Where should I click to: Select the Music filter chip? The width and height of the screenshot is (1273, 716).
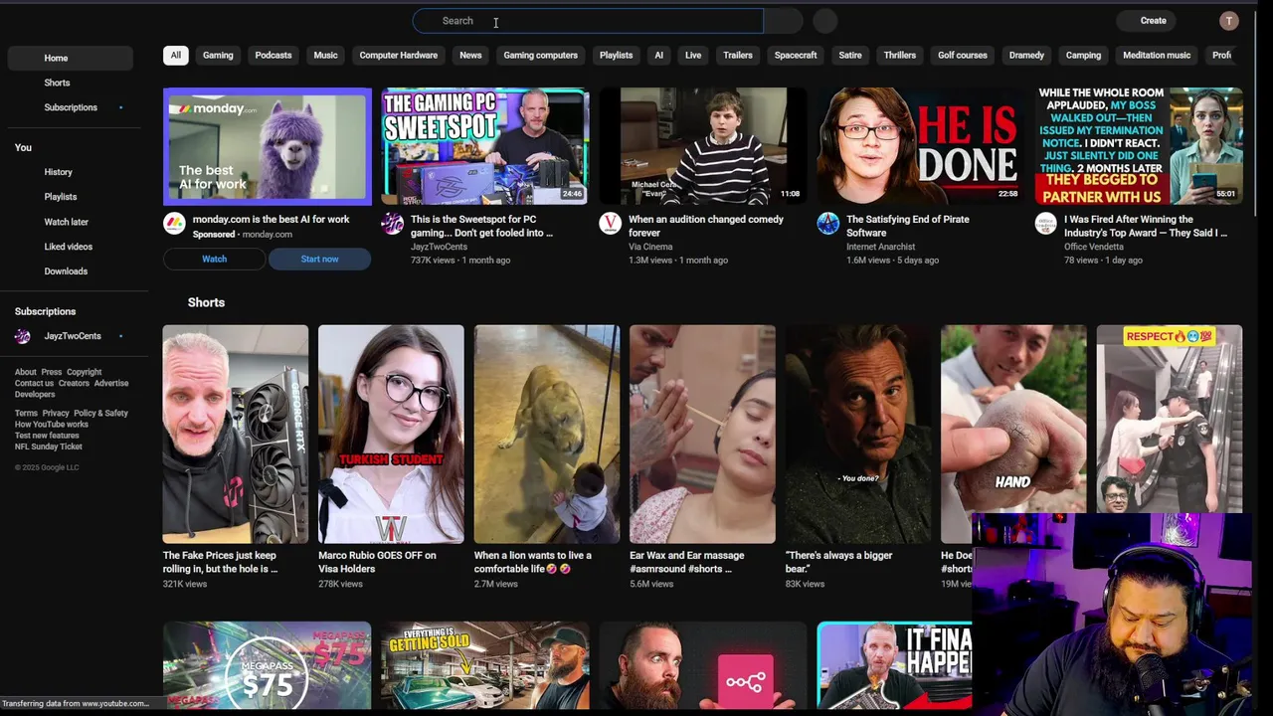coord(326,56)
